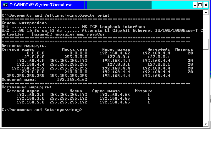Click destination "192.168.4.0"
The height and width of the screenshot is (161, 211).
point(31,61)
